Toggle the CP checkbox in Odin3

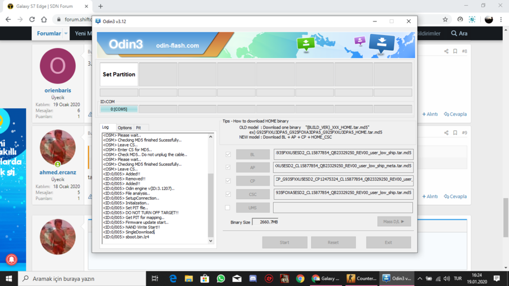tap(228, 181)
